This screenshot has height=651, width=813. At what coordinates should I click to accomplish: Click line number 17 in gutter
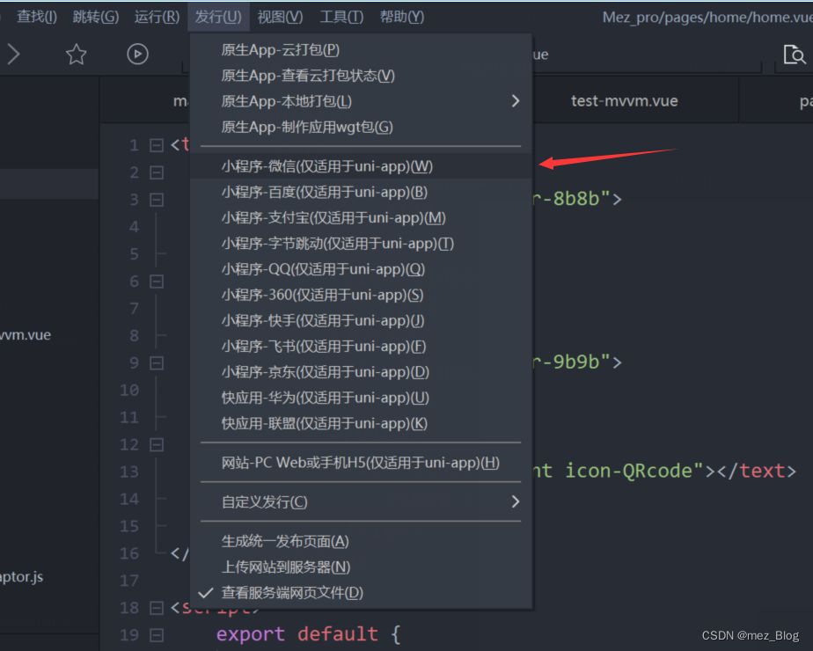129,581
